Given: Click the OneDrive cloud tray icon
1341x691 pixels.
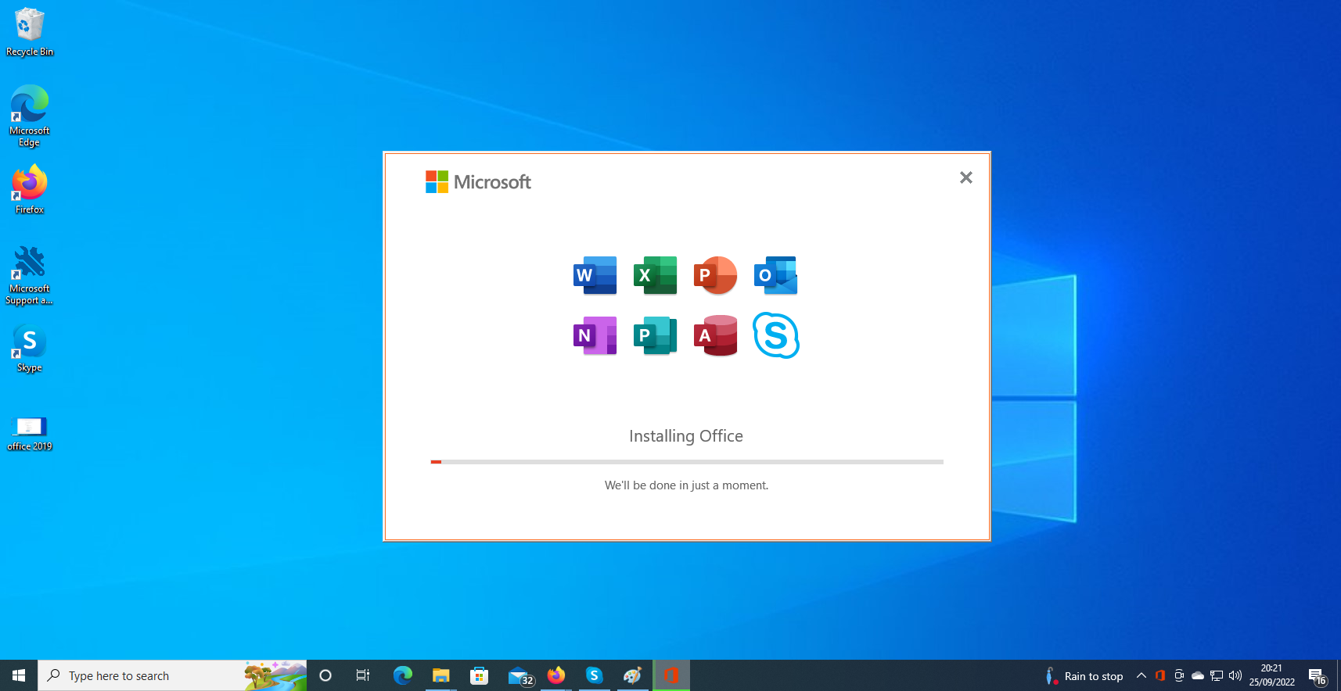Looking at the screenshot, I should [x=1198, y=675].
